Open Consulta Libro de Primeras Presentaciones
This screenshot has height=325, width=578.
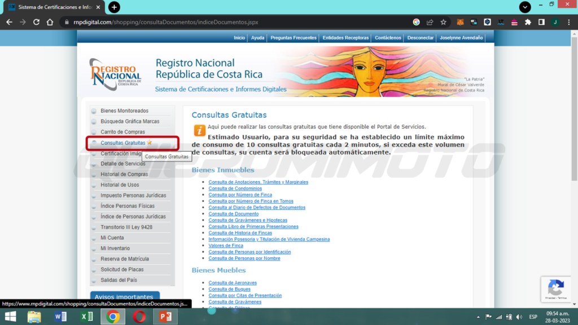[x=253, y=227]
